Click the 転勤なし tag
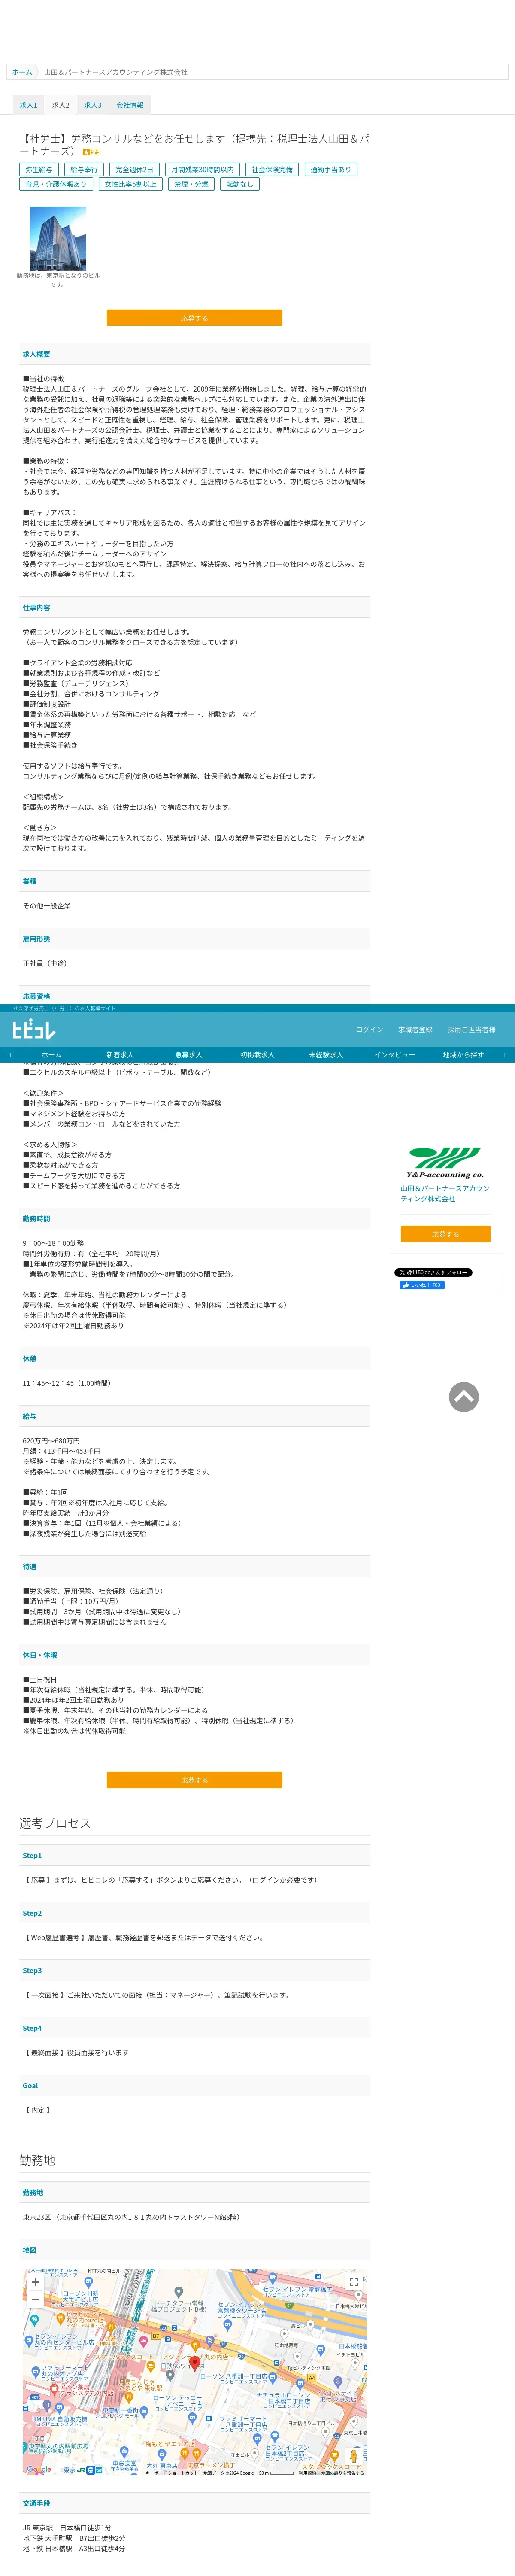This screenshot has width=515, height=2576. coord(240,184)
